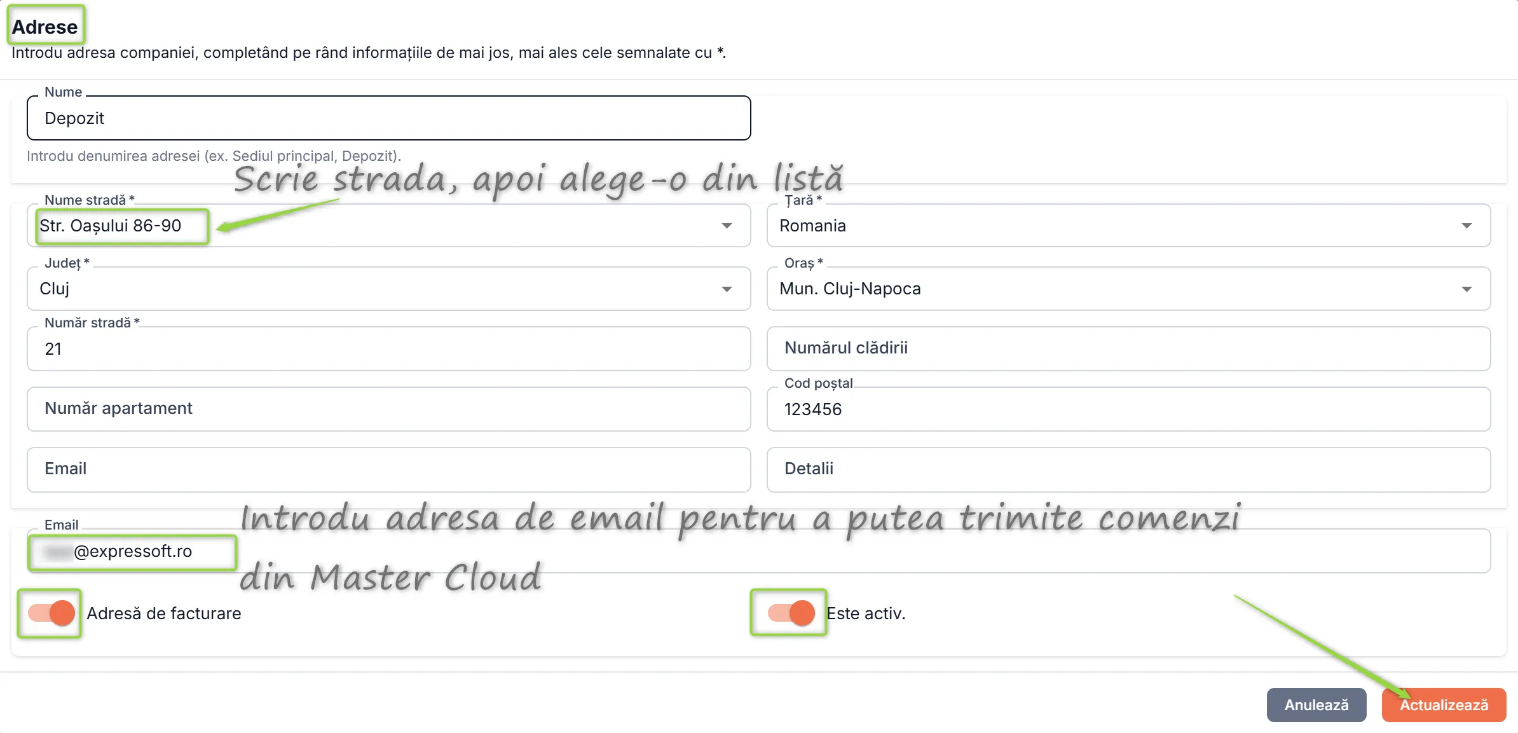Expand the Județ dropdown showing Cluj
Viewport: 1518px width, 733px height.
pos(389,289)
